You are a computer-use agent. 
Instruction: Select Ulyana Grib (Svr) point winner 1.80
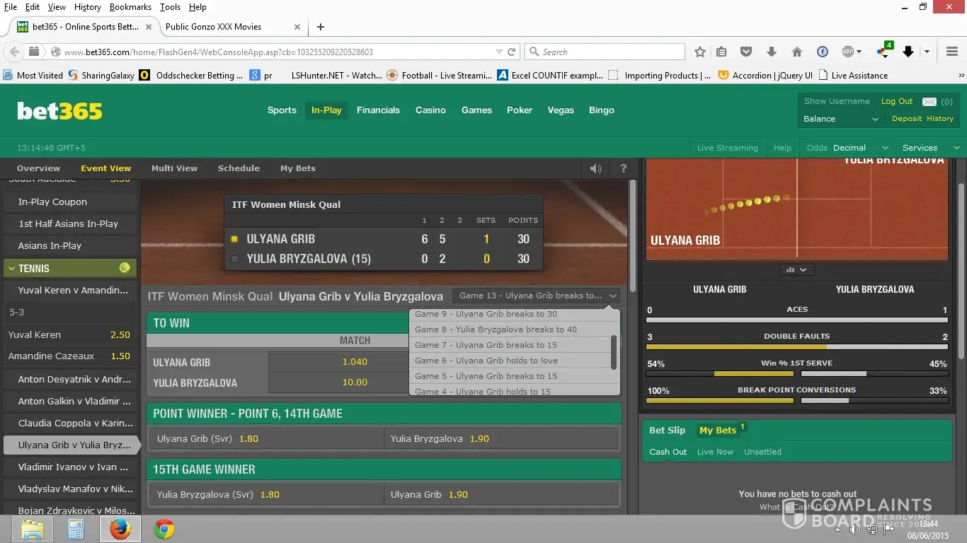pos(266,439)
